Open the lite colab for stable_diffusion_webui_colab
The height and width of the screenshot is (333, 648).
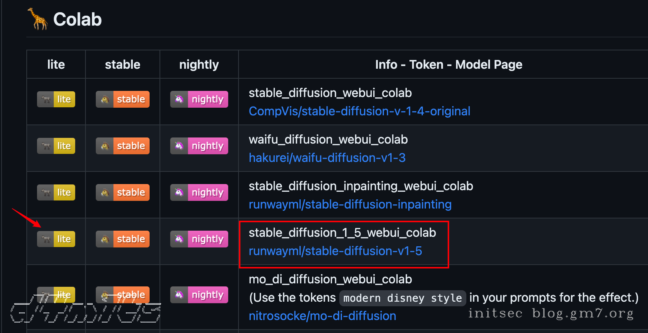(56, 99)
